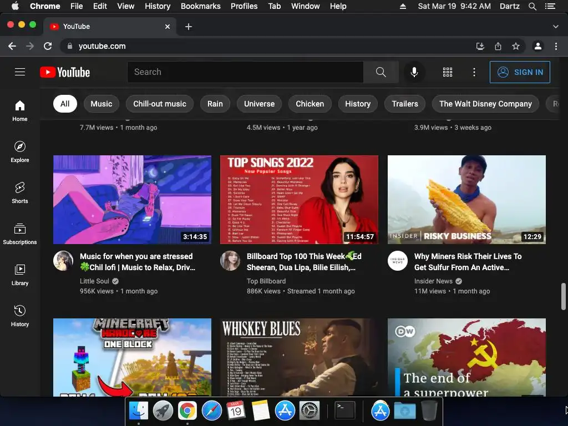Open Safari from the dock
568x426 pixels.
point(211,411)
